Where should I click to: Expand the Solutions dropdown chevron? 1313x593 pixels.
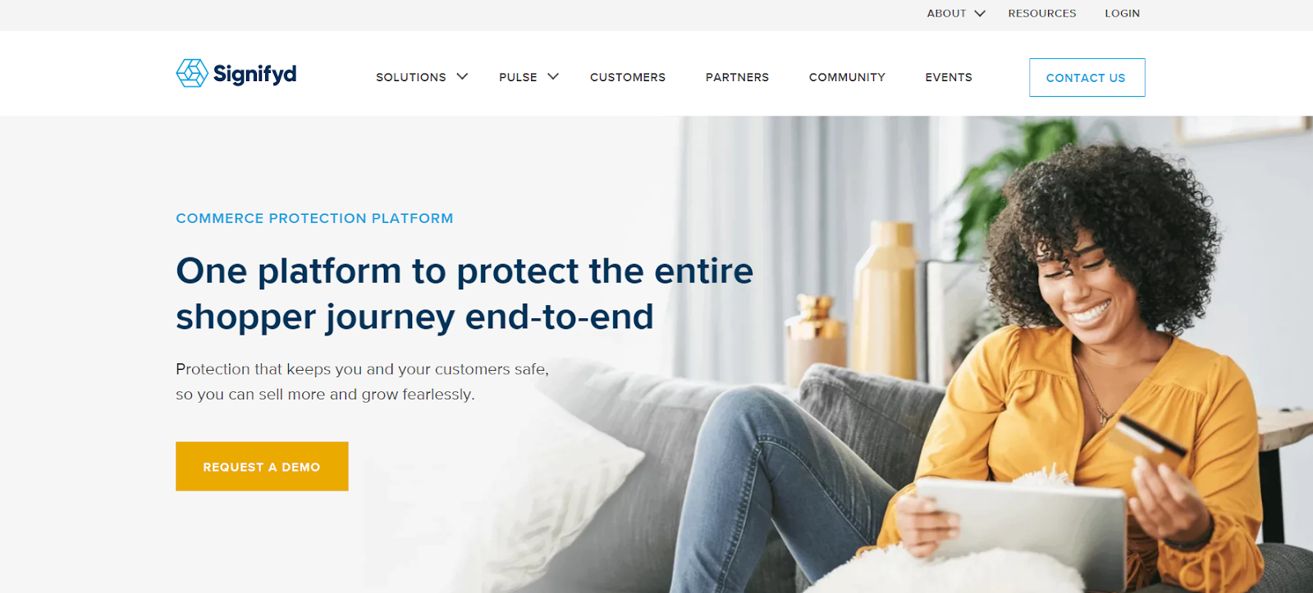pos(462,76)
